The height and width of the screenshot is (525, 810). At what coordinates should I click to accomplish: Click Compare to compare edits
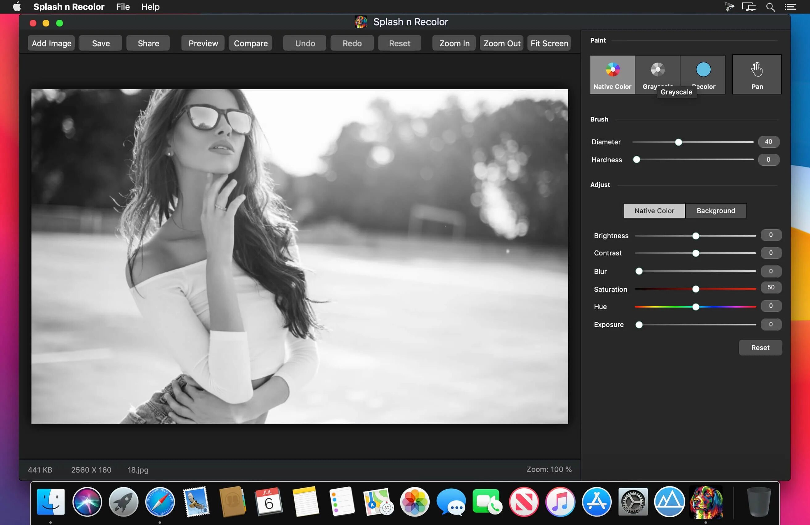[x=251, y=43]
